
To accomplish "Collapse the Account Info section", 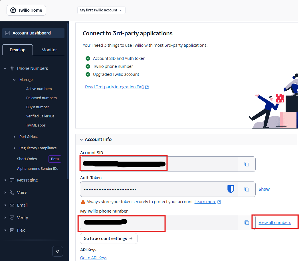I will (82, 140).
